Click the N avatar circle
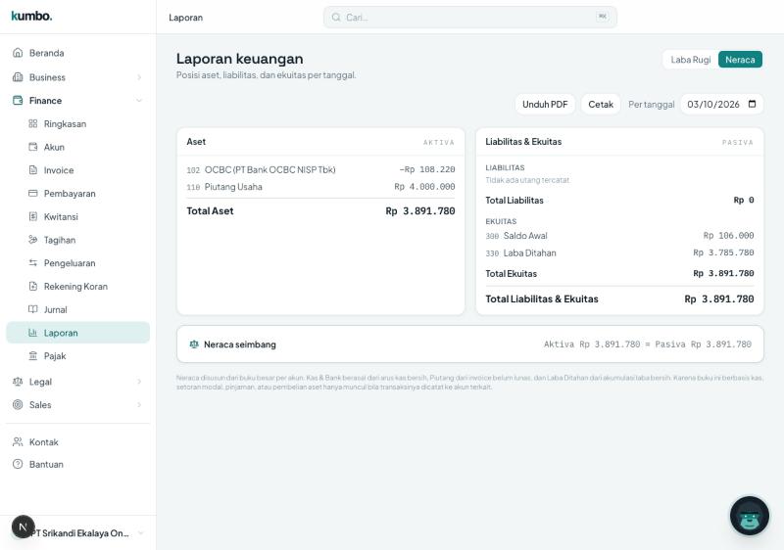This screenshot has height=550, width=784. click(x=23, y=527)
